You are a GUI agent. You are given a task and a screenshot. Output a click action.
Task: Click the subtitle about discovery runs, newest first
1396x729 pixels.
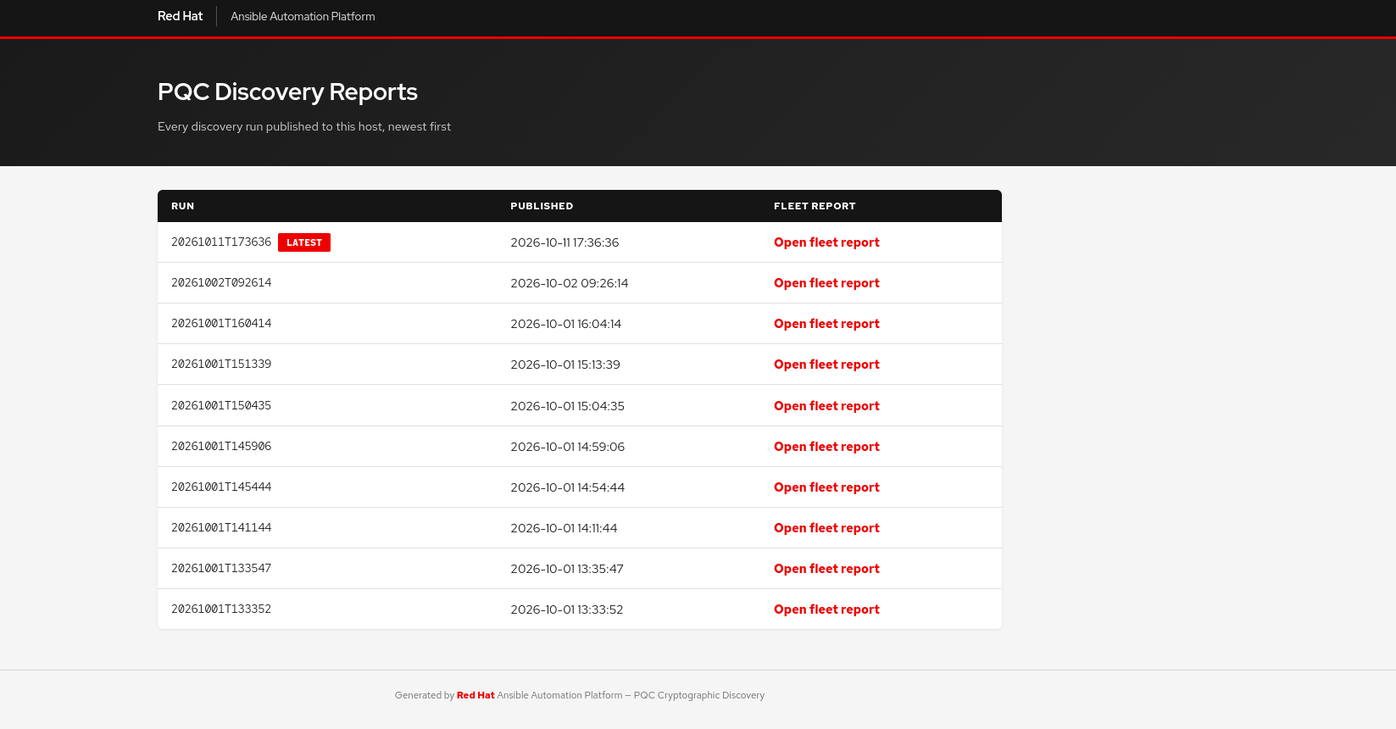pyautogui.click(x=304, y=126)
